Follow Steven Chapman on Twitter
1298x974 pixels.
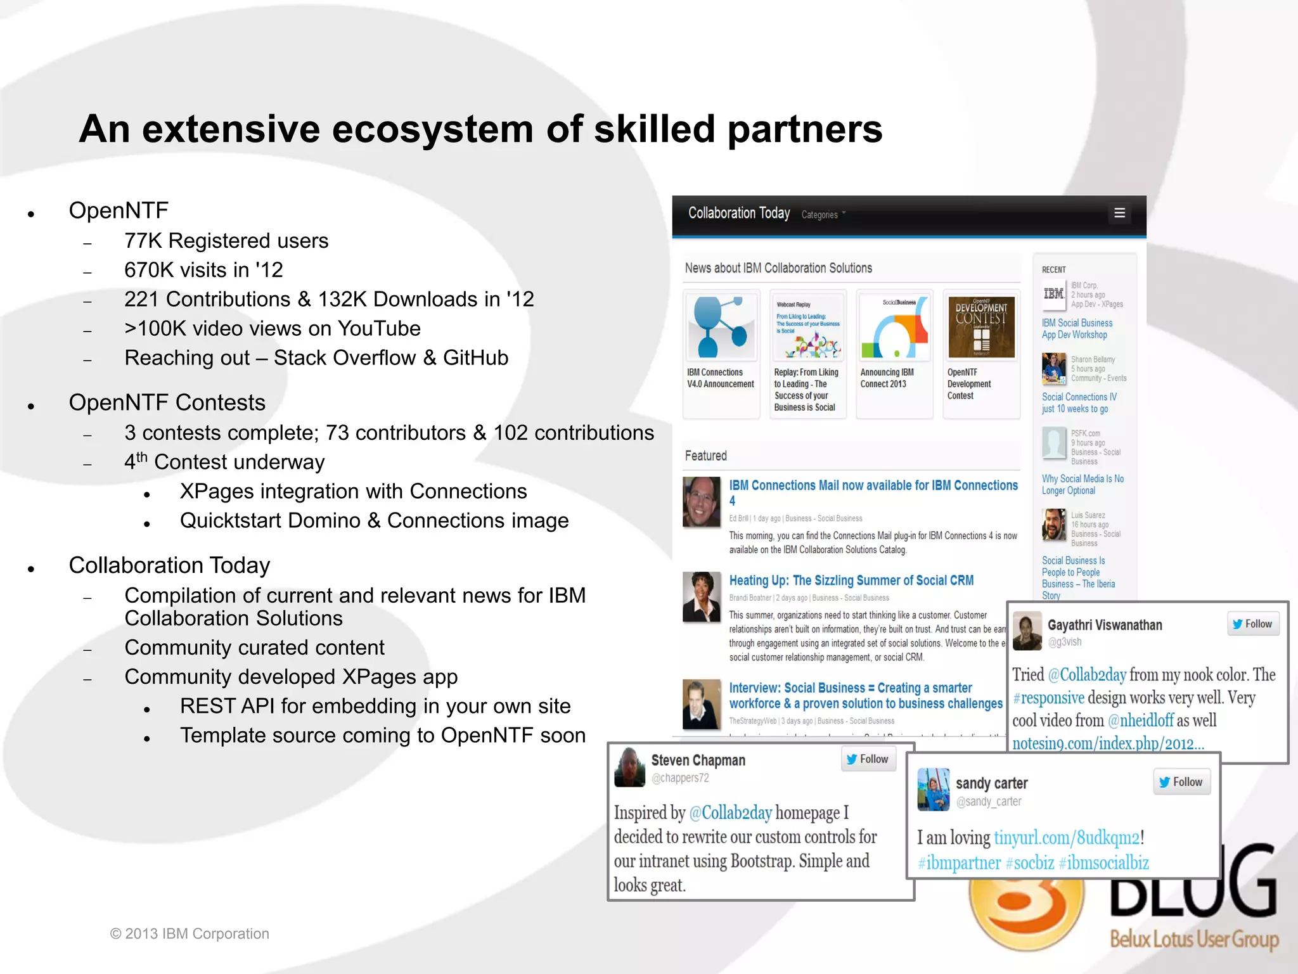coord(868,759)
